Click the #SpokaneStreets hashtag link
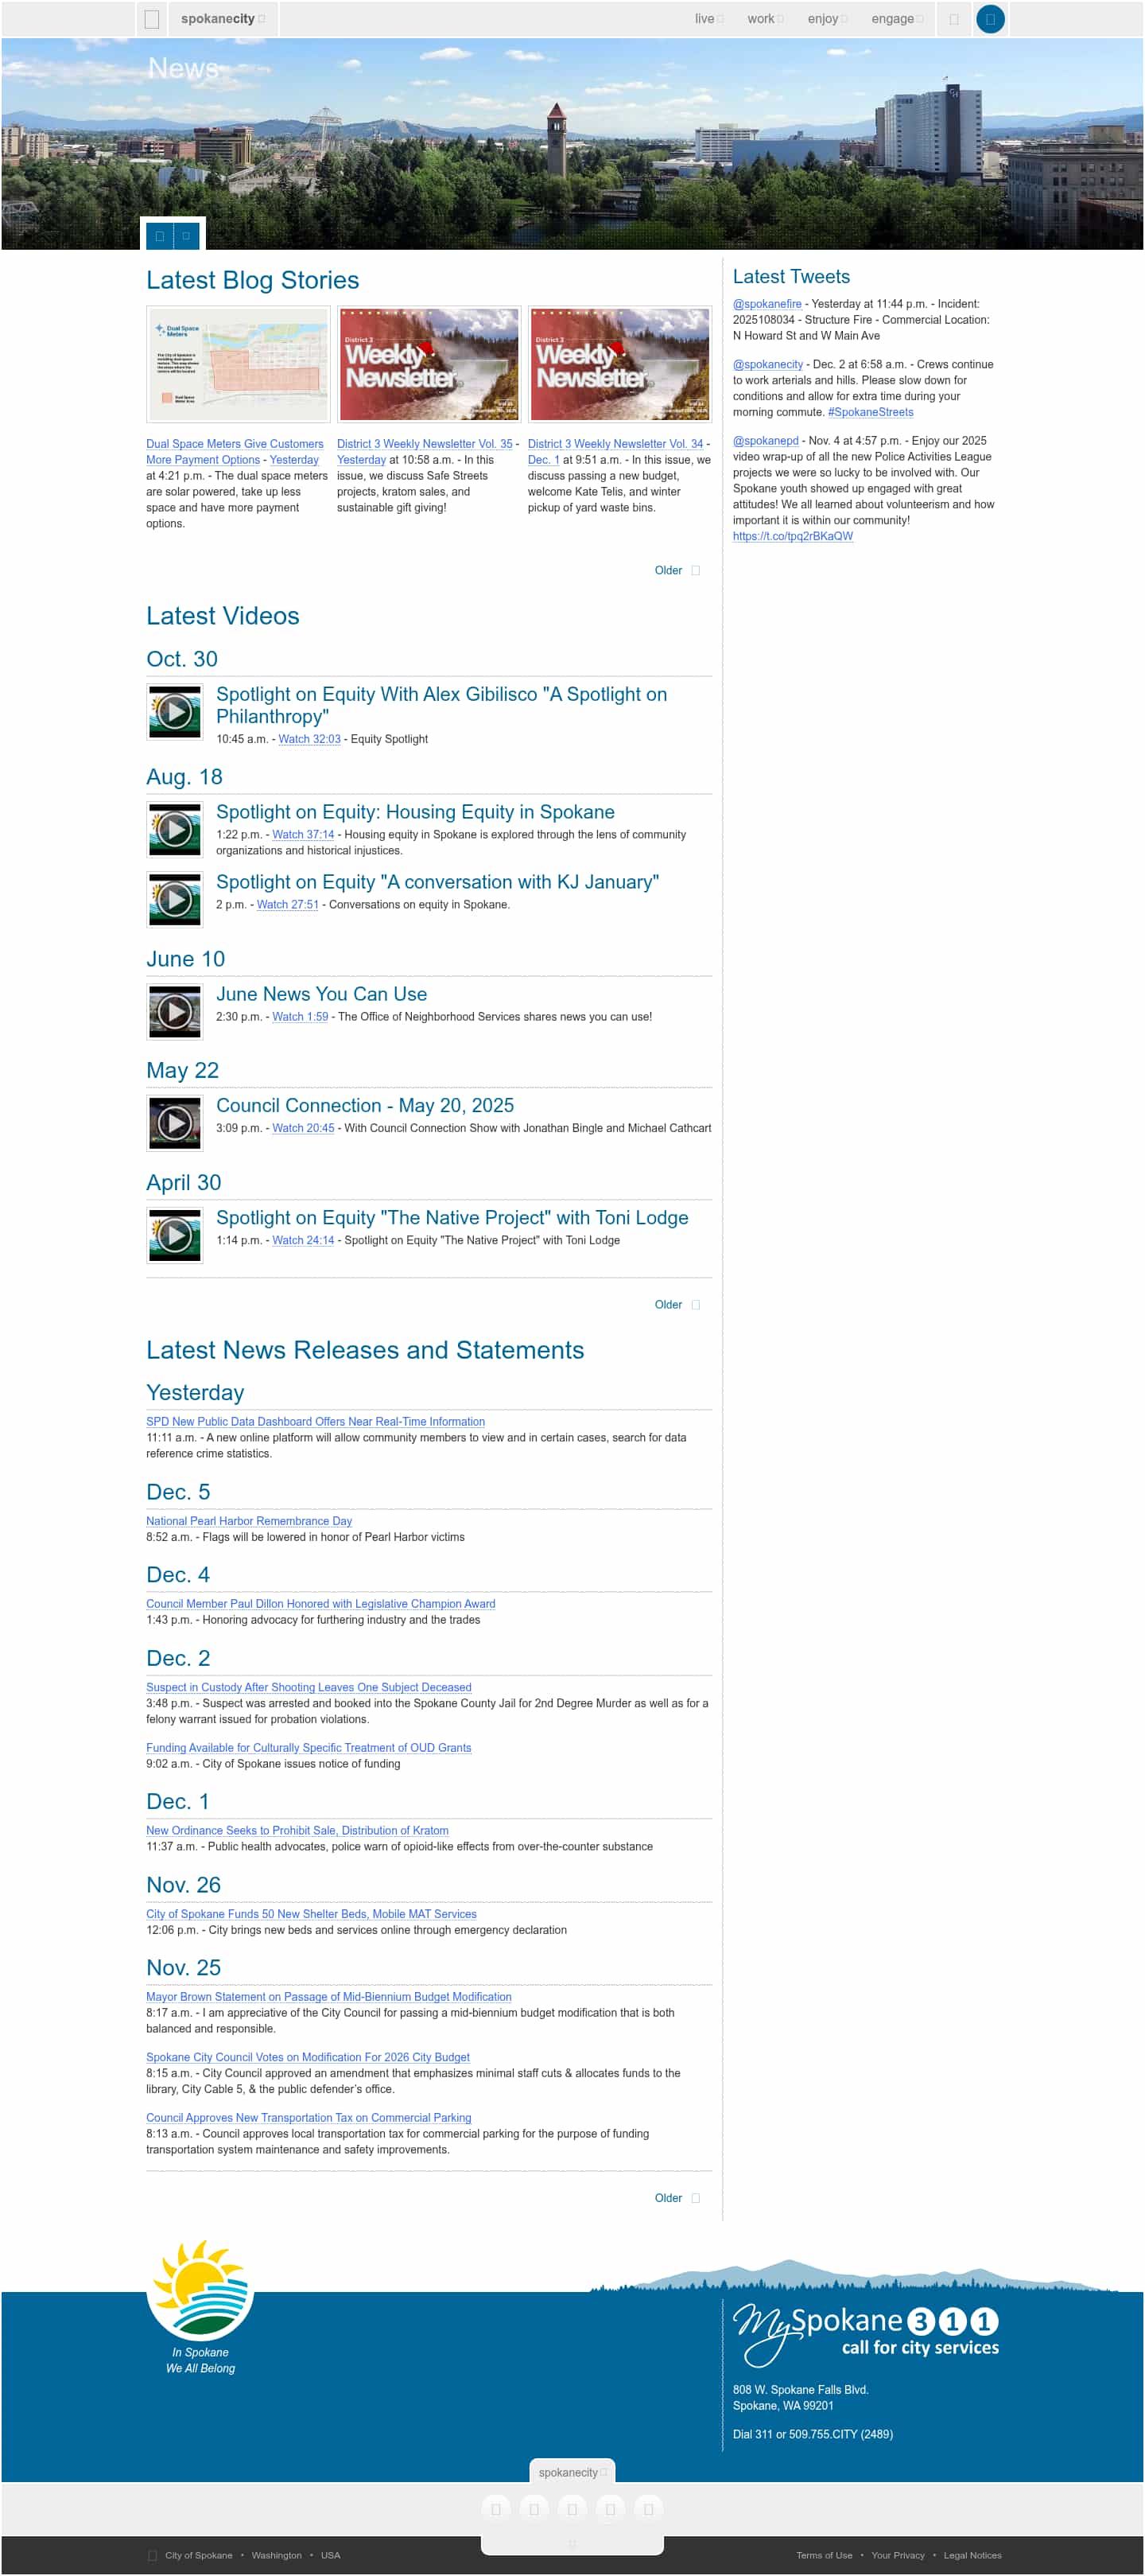Viewport: 1145px width, 2576px height. (x=870, y=413)
